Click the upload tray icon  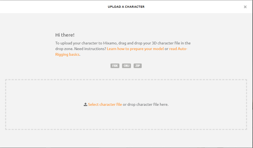coord(85,104)
